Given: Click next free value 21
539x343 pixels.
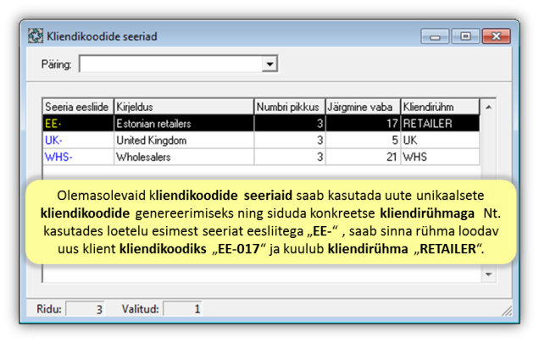Looking at the screenshot, I should tap(363, 157).
